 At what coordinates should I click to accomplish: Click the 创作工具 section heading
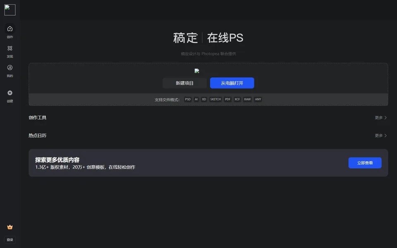(38, 118)
